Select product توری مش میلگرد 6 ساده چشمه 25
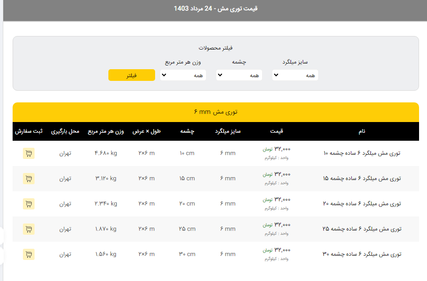 [x=362, y=229]
